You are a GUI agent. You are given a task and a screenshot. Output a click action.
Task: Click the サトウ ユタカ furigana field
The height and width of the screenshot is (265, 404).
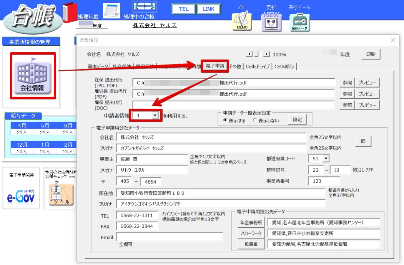click(152, 170)
